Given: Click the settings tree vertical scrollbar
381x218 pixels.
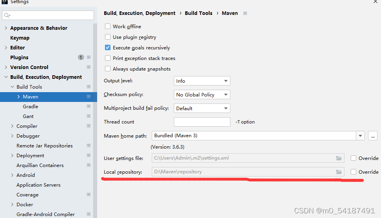Looking at the screenshot, I should 95,121.
